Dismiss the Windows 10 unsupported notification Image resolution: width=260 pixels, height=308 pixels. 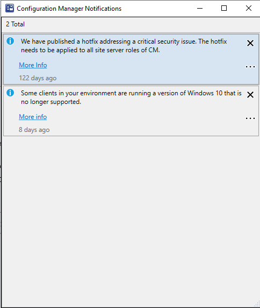click(250, 95)
